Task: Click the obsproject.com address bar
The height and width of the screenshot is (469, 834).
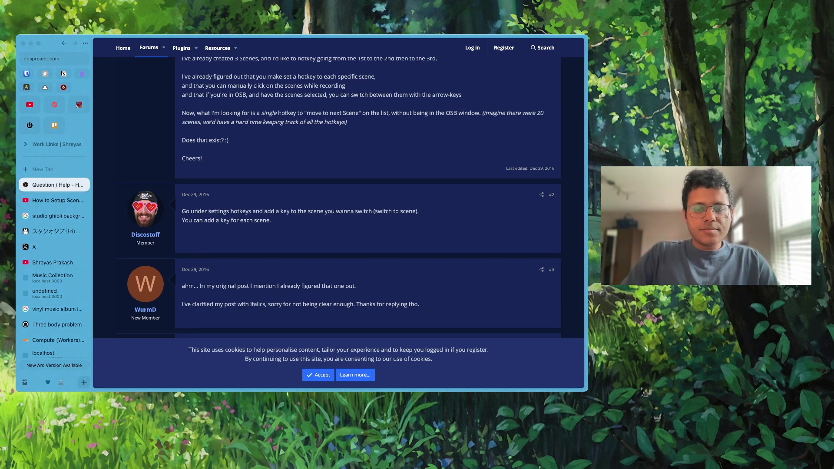Action: [54, 59]
